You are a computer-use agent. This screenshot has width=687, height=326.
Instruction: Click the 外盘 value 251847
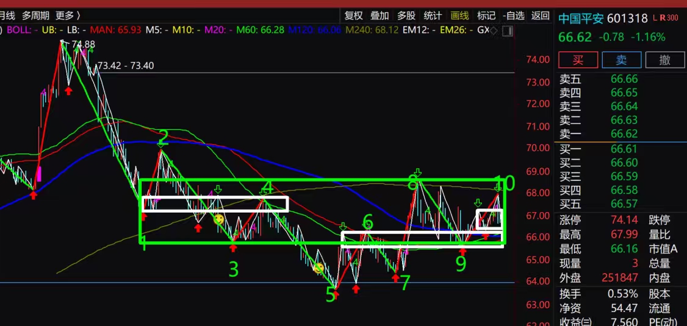(619, 278)
